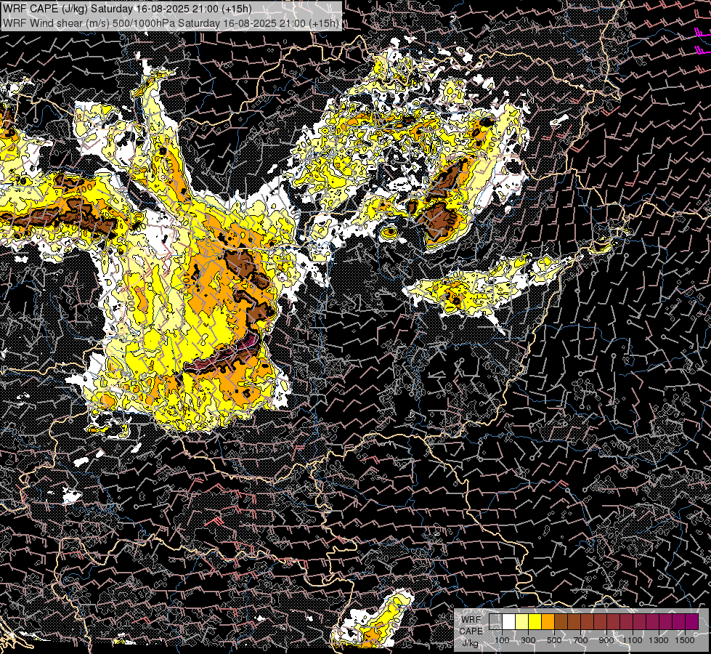Click the 1100 legend tick label

[x=633, y=640]
